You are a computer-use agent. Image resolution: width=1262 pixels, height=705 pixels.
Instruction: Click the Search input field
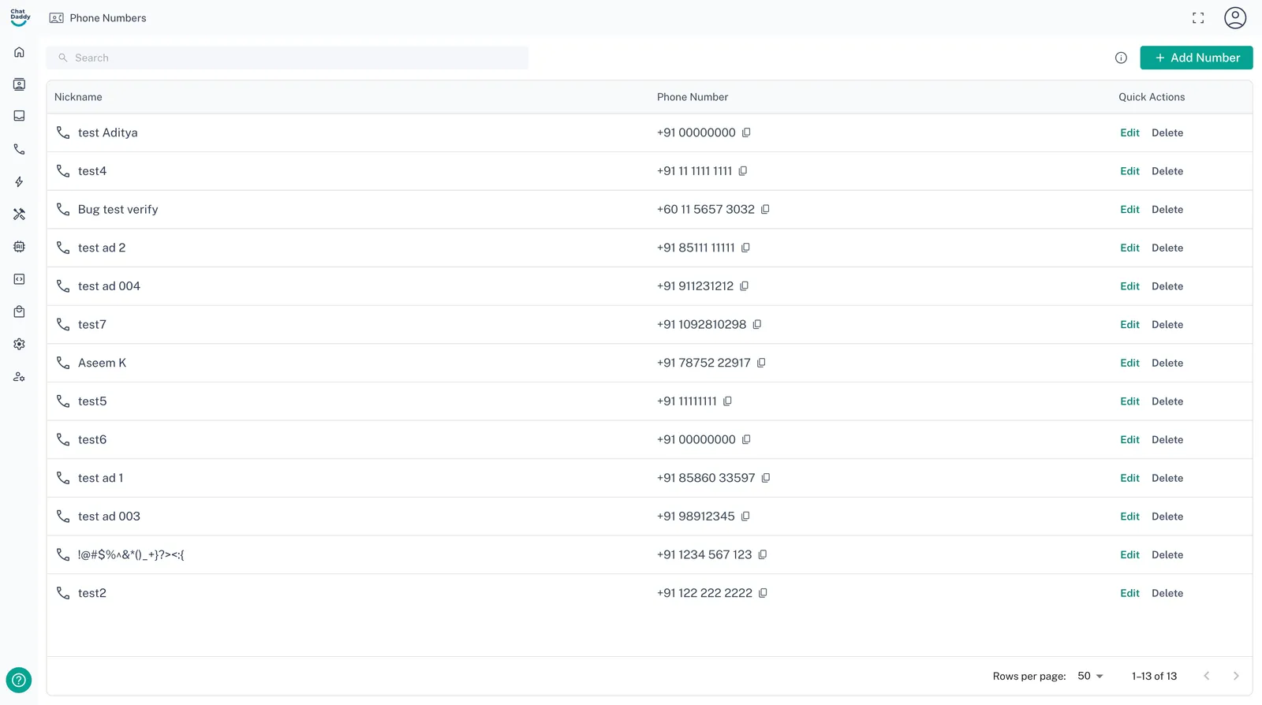(287, 58)
